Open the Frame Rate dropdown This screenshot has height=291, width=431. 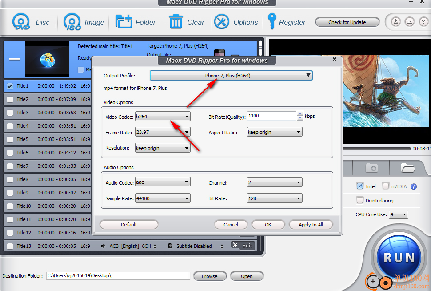pyautogui.click(x=163, y=132)
